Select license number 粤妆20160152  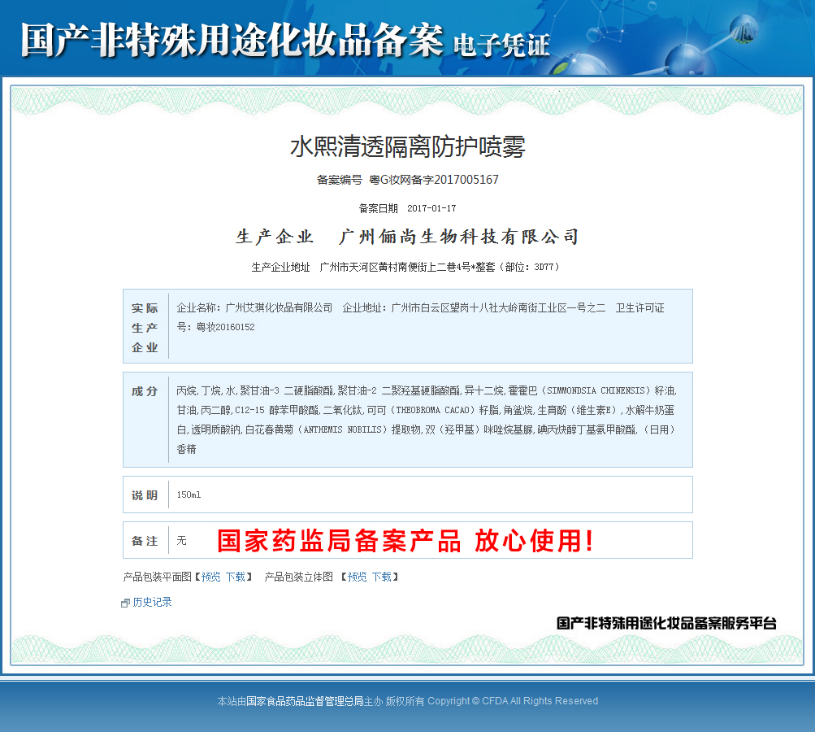(x=226, y=327)
